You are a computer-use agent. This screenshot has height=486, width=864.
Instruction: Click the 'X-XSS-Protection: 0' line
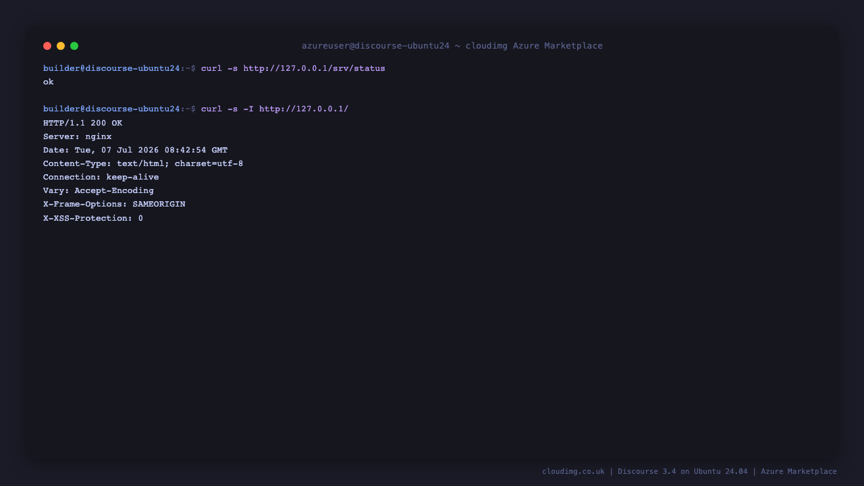coord(93,219)
